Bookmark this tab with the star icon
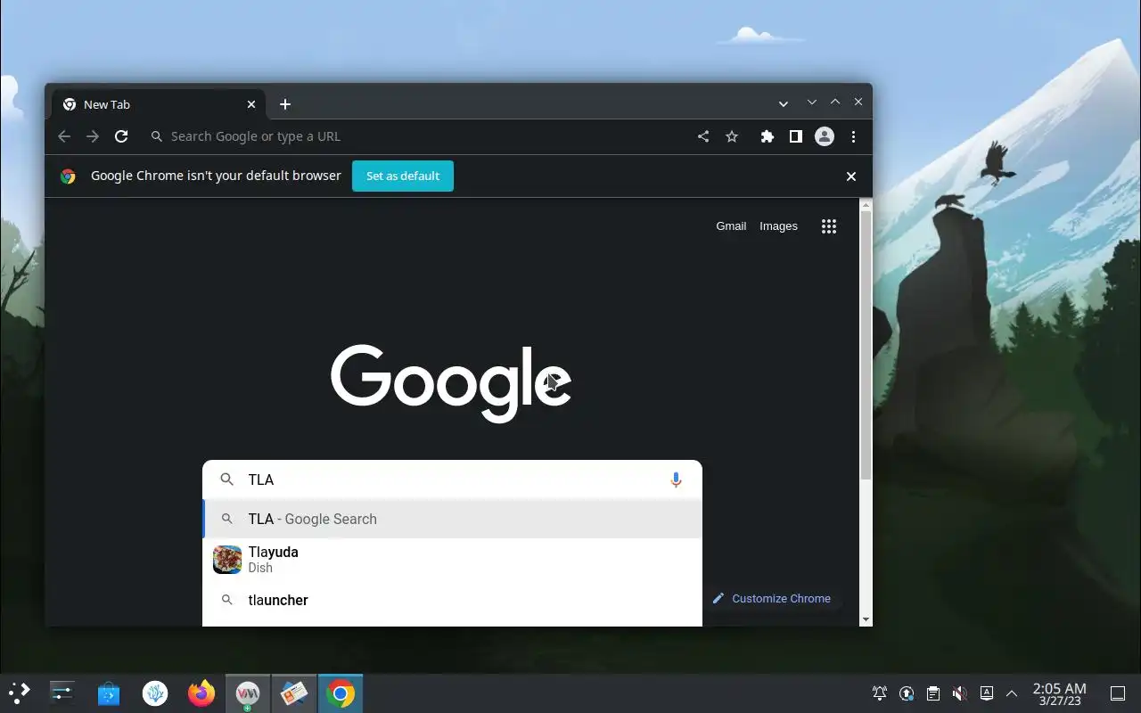The height and width of the screenshot is (713, 1141). tap(732, 136)
